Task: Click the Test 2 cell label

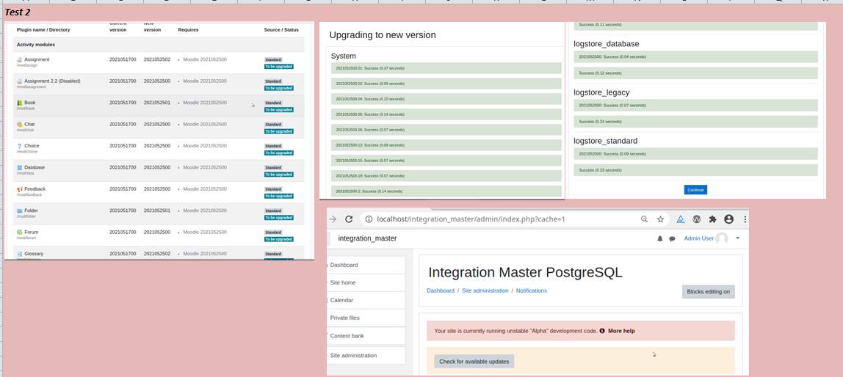Action: point(17,12)
